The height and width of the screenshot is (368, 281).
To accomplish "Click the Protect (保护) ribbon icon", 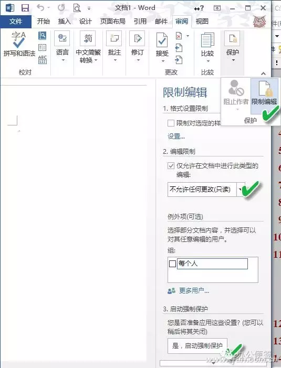I will (232, 38).
